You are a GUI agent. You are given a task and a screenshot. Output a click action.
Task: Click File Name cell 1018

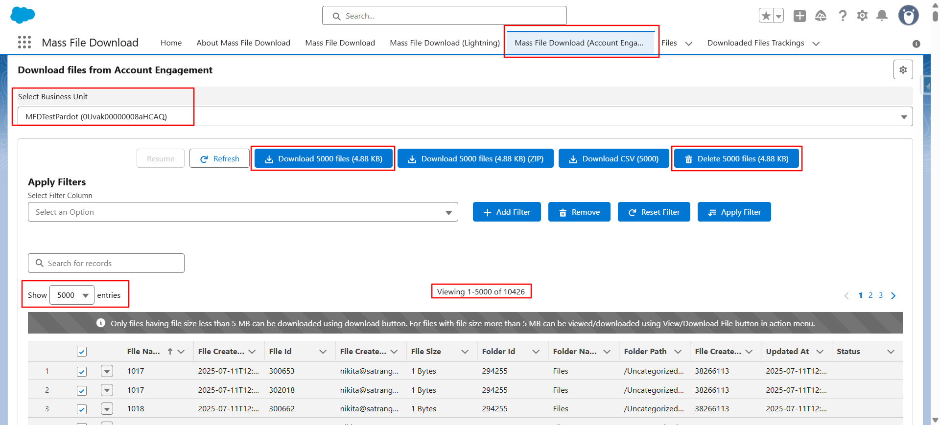[x=136, y=408]
